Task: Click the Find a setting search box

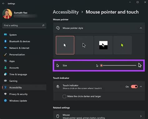Action: point(24,26)
